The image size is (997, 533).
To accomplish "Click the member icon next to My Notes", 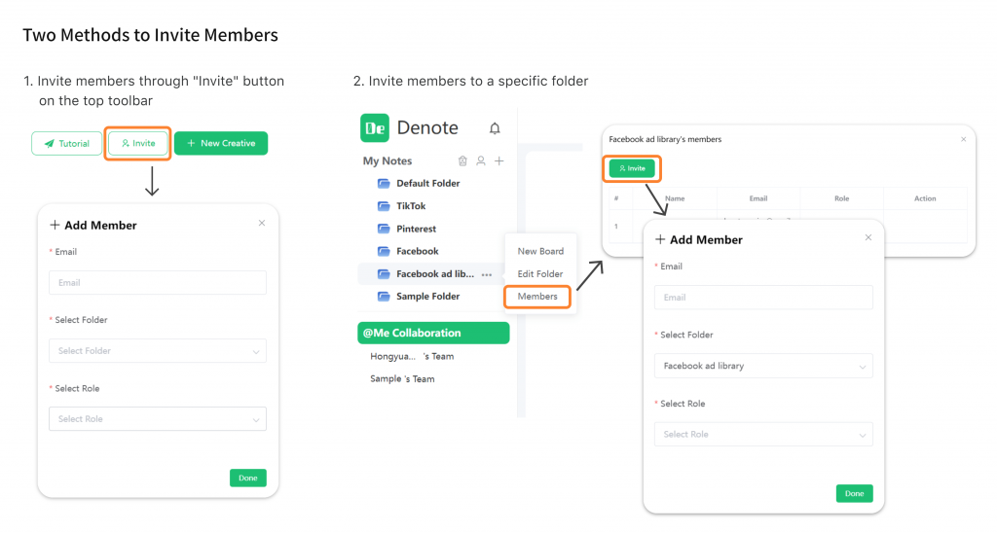I will point(481,160).
